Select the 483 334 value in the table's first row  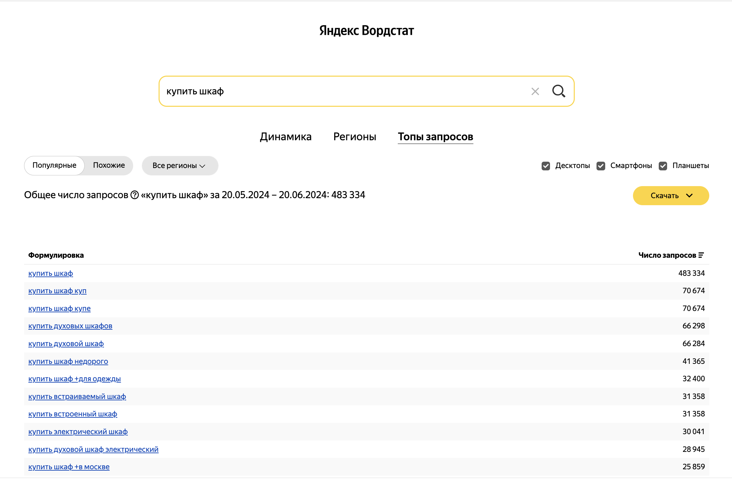click(692, 273)
